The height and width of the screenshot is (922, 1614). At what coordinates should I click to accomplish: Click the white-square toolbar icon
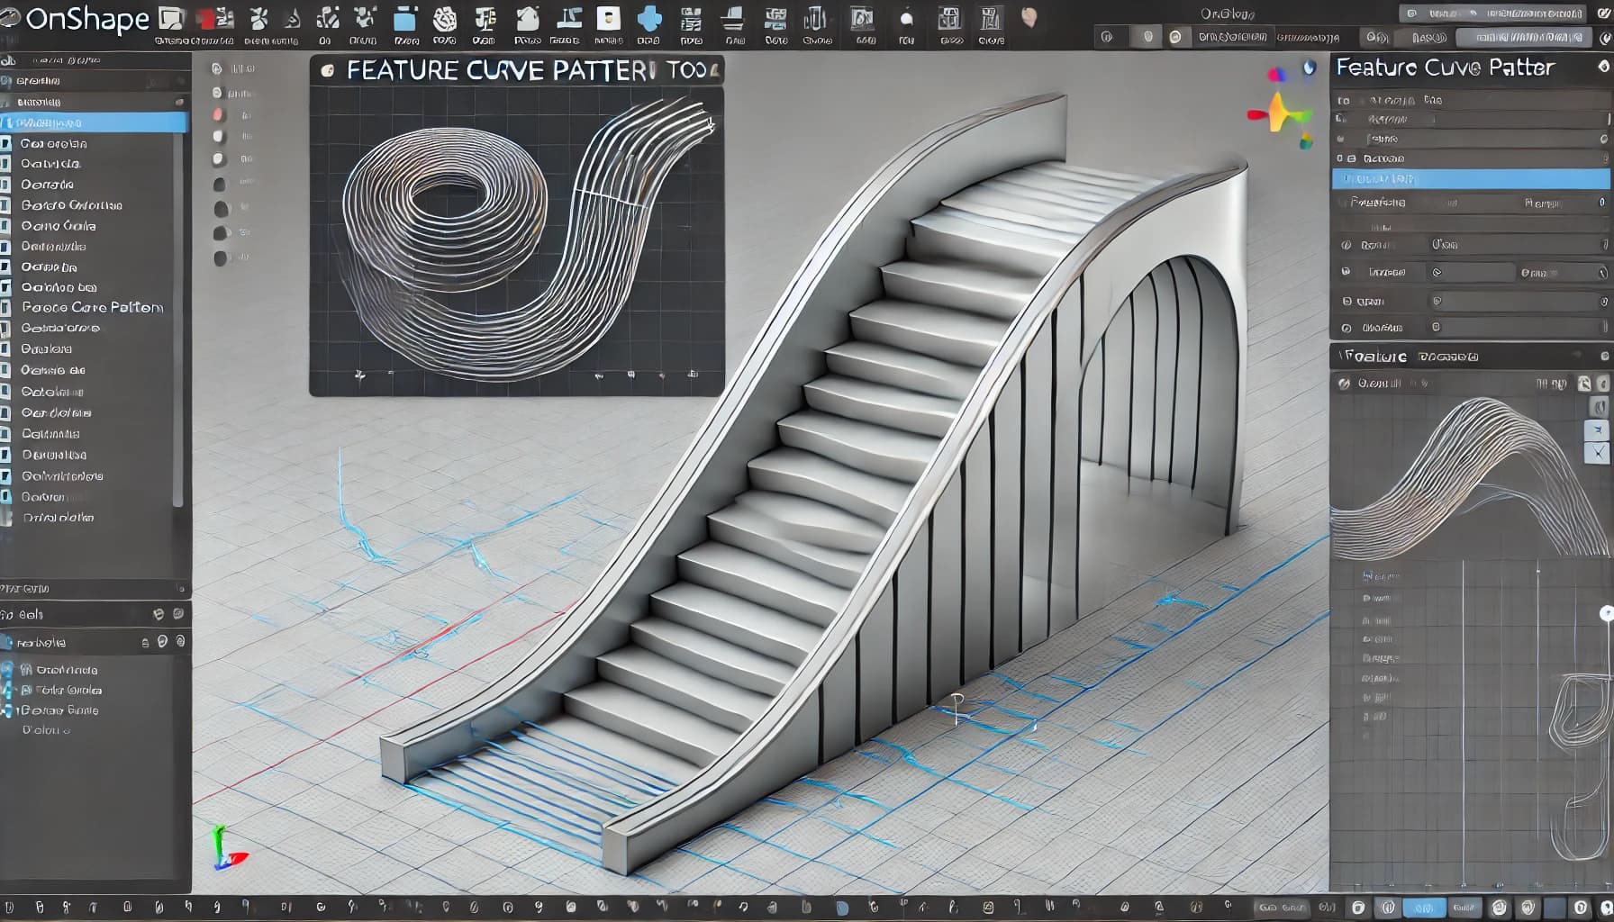(609, 19)
